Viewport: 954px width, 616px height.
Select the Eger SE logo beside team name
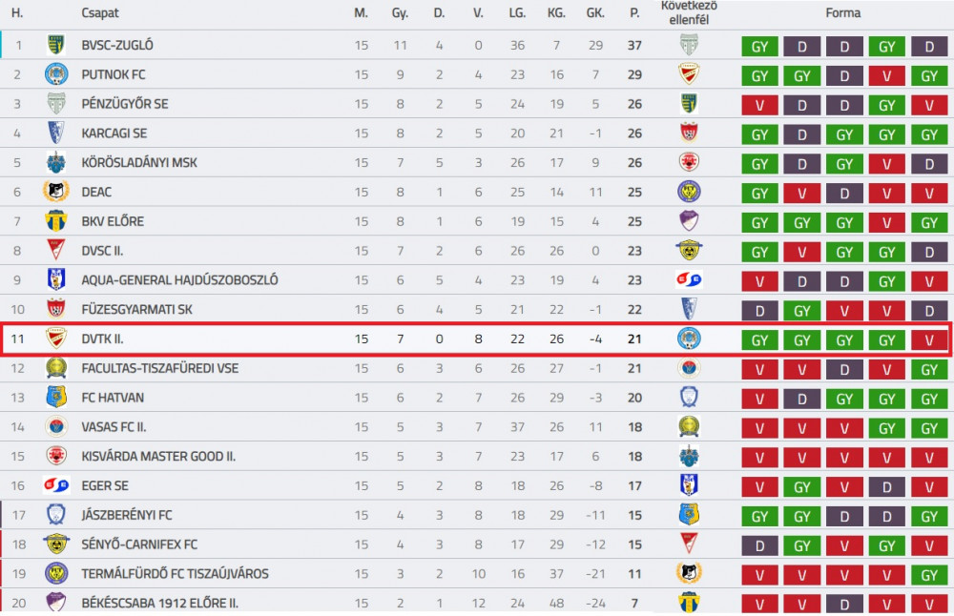56,485
